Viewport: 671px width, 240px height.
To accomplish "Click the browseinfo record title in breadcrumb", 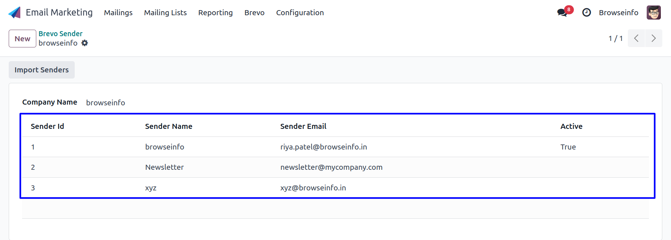I will point(58,43).
